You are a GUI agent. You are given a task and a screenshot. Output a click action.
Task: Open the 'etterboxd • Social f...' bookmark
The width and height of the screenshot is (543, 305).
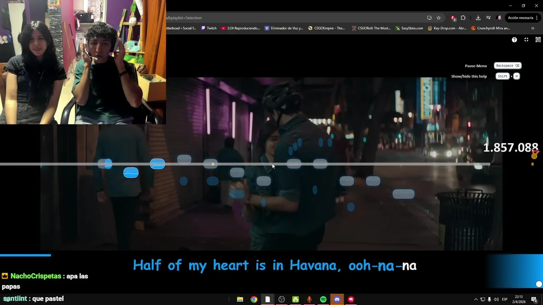(181, 28)
